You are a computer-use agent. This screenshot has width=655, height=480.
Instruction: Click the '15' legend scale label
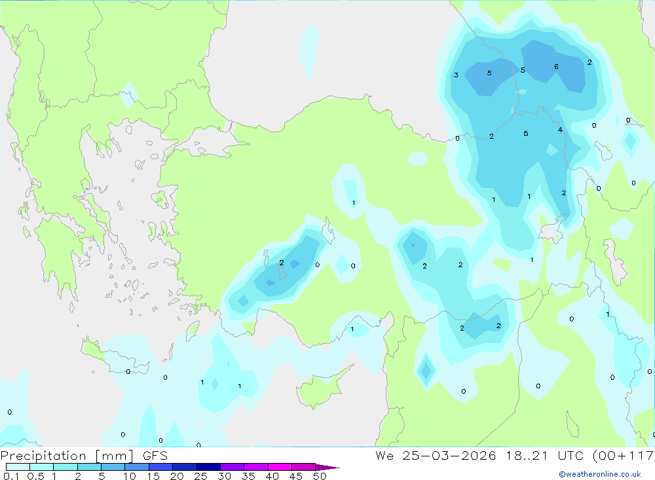[153, 476]
